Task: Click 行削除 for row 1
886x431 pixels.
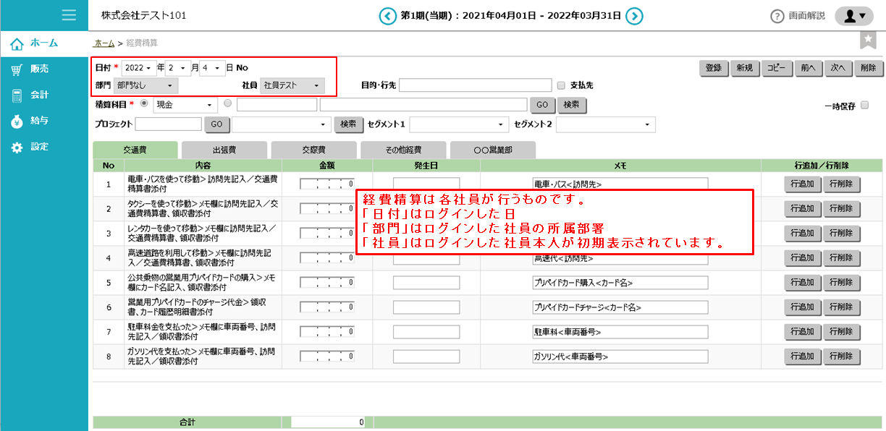Action: click(841, 184)
